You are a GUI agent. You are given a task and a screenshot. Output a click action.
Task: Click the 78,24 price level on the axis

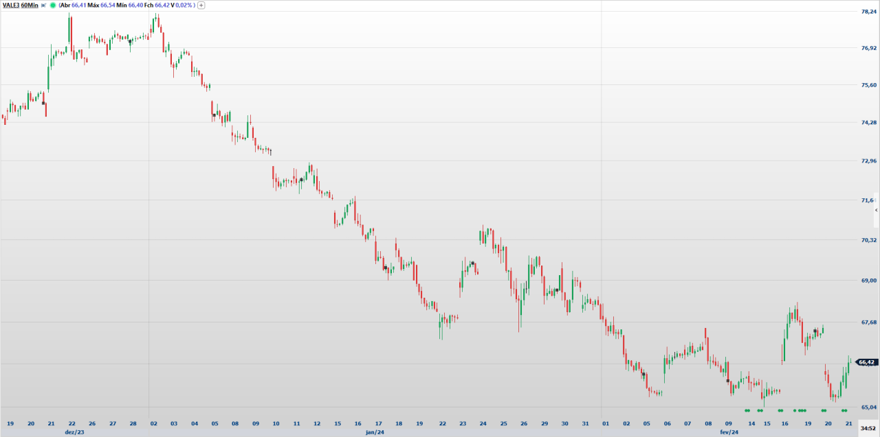[868, 10]
